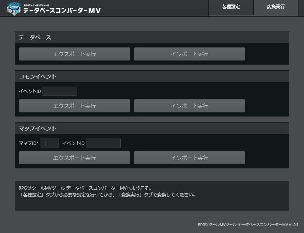Execute インポート実行 for マップイベント

click(x=189, y=158)
